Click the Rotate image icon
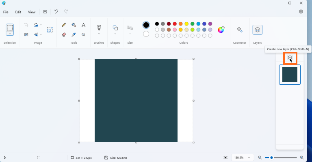Image resolution: width=312 pixels, height=162 pixels. tap(36, 25)
